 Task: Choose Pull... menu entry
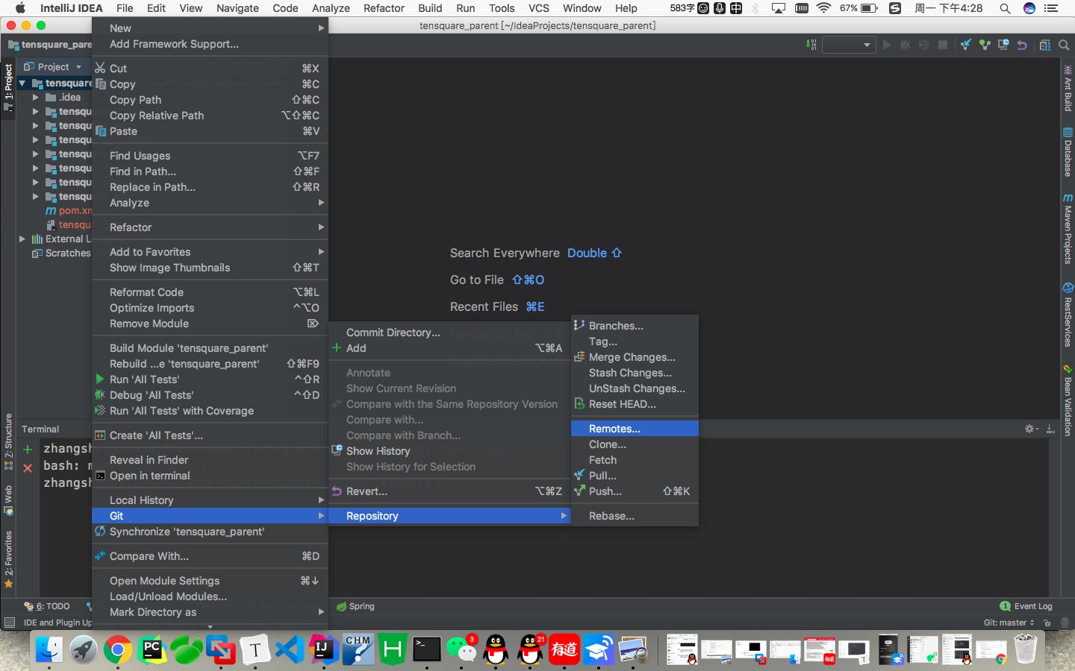click(635, 476)
